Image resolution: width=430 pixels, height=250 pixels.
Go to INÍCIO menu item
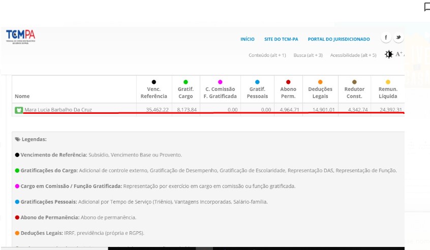pos(247,39)
